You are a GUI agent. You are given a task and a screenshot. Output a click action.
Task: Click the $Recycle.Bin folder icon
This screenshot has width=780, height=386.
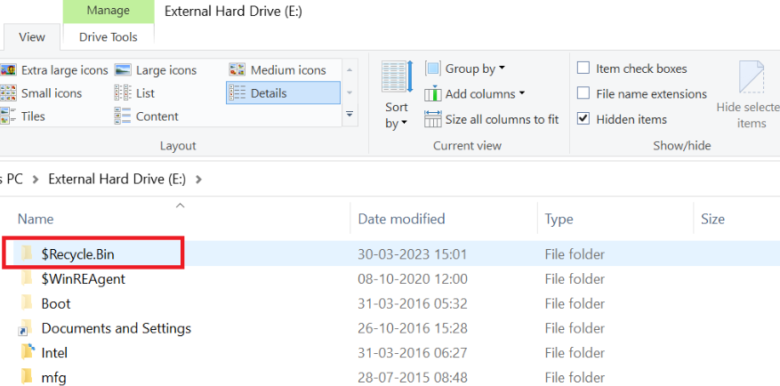coord(27,253)
